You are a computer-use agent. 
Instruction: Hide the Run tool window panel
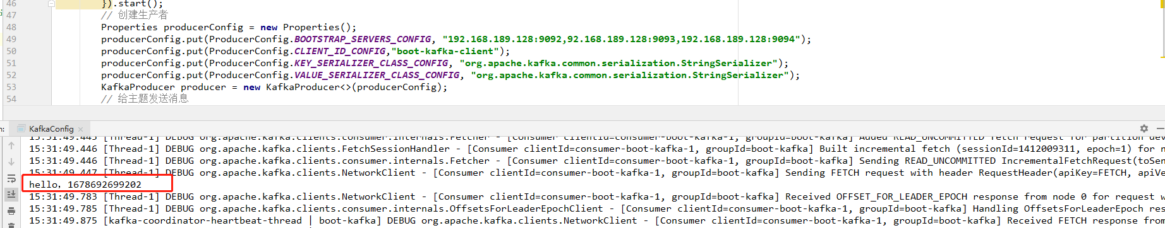(x=1159, y=128)
